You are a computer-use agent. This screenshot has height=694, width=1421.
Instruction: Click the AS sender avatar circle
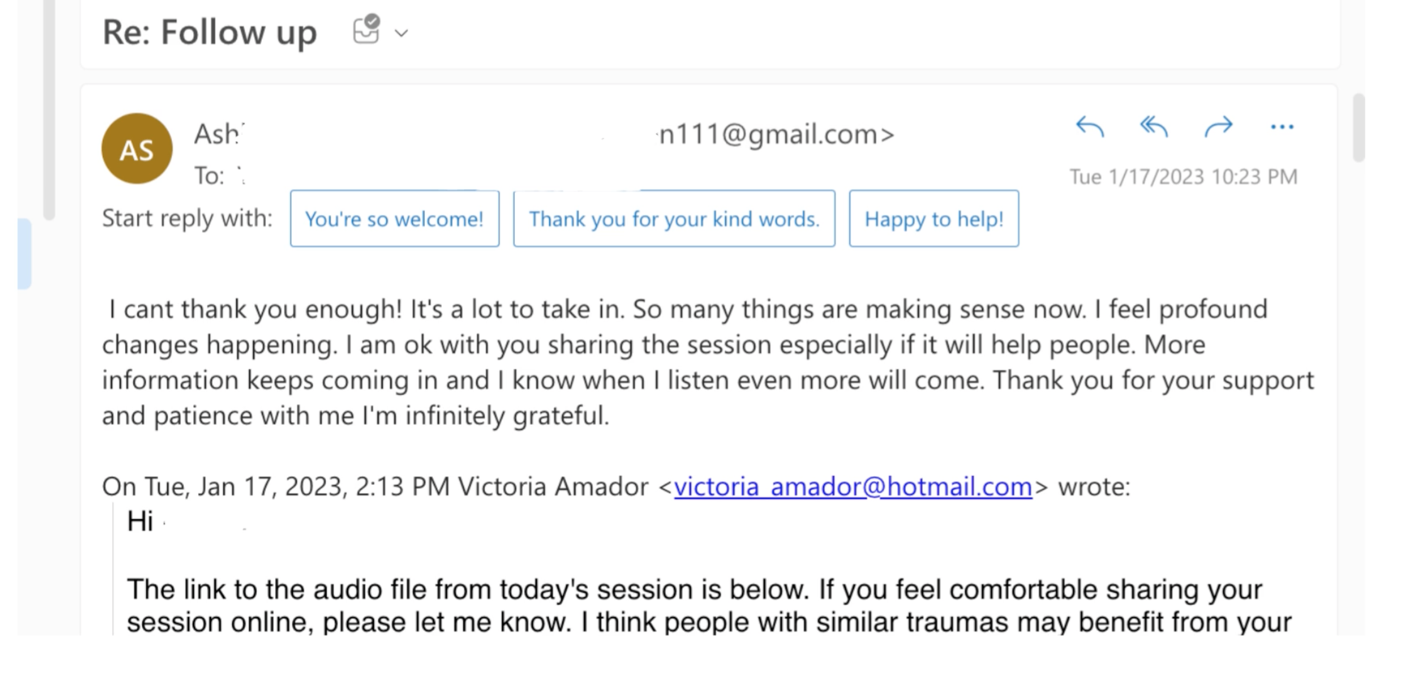(137, 149)
